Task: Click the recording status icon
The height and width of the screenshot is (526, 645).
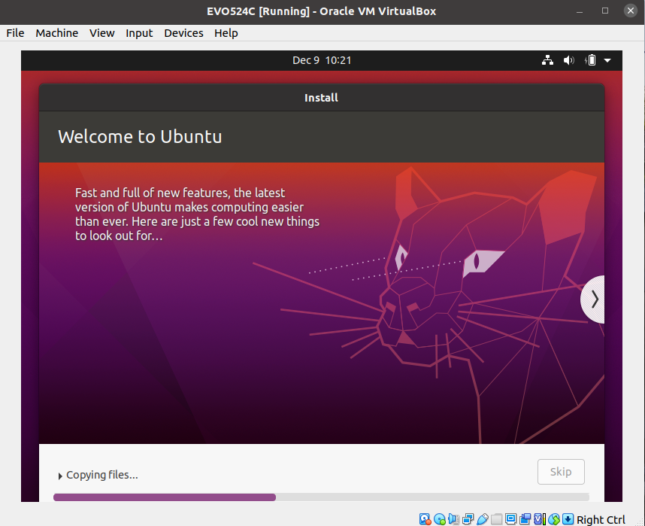Action: click(525, 519)
